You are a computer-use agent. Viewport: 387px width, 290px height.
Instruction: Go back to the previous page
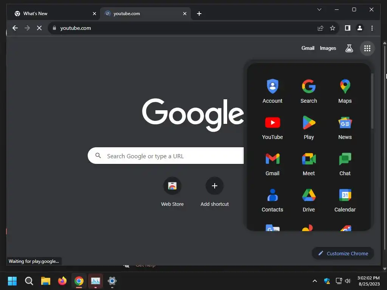[15, 28]
